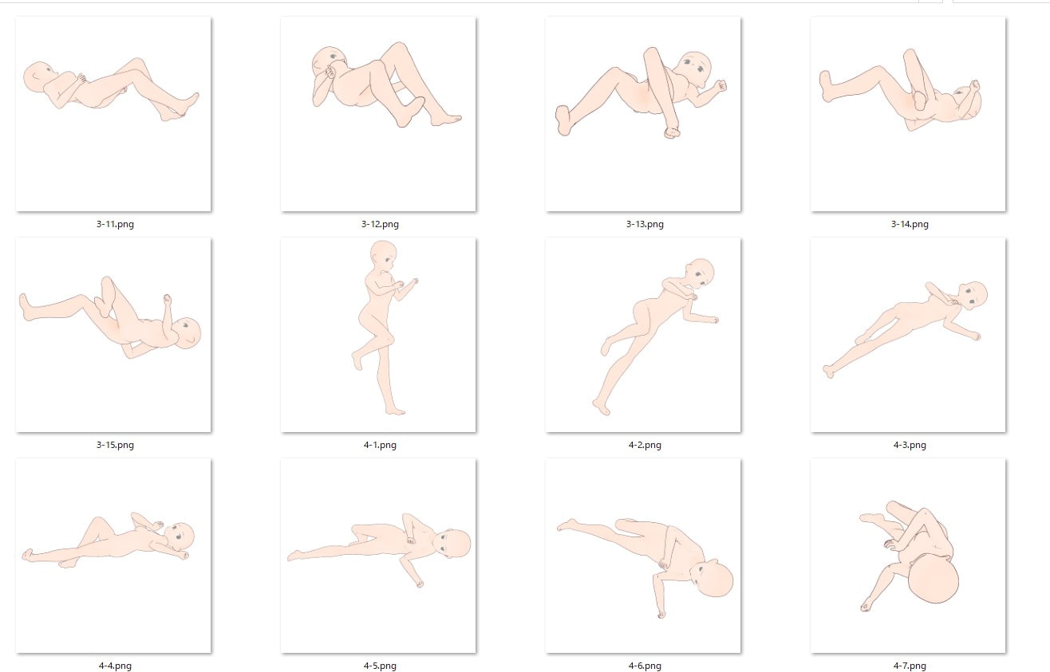Select the 3-12.png thumbnail image
The height and width of the screenshot is (672, 1050).
(378, 114)
